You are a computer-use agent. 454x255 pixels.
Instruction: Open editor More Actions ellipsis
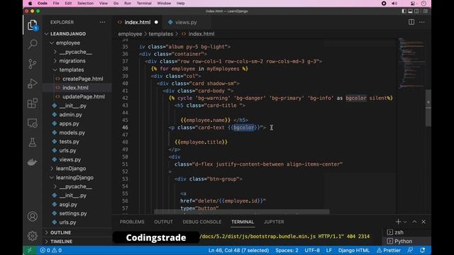pos(422,22)
